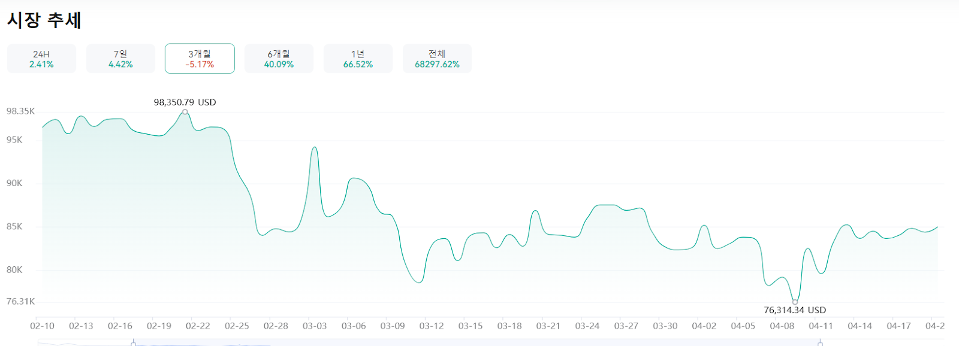This screenshot has height=346, width=959.
Task: Click the 02-25 date label
Action: click(237, 326)
